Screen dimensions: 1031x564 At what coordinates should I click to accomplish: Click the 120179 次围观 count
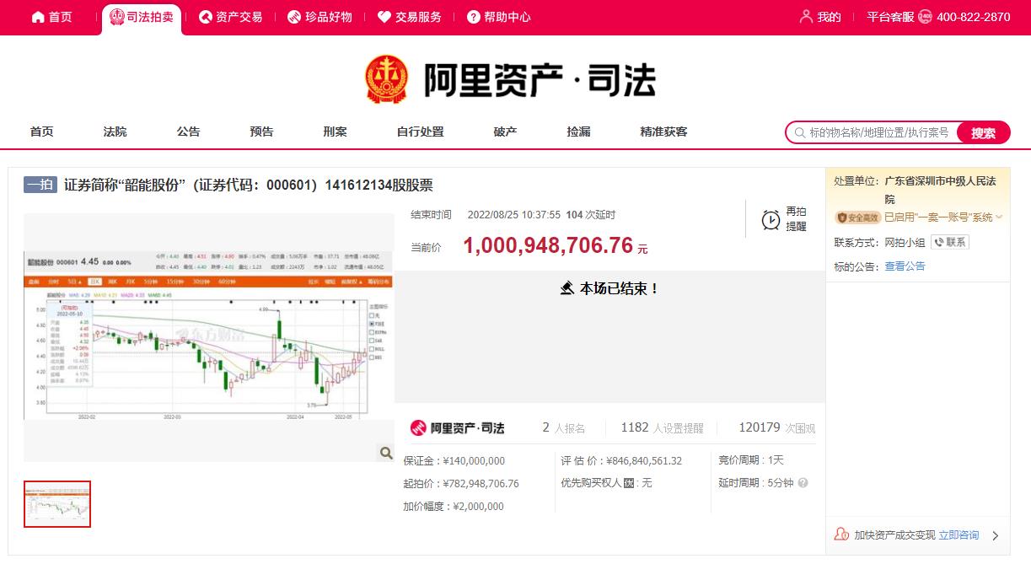tap(776, 428)
